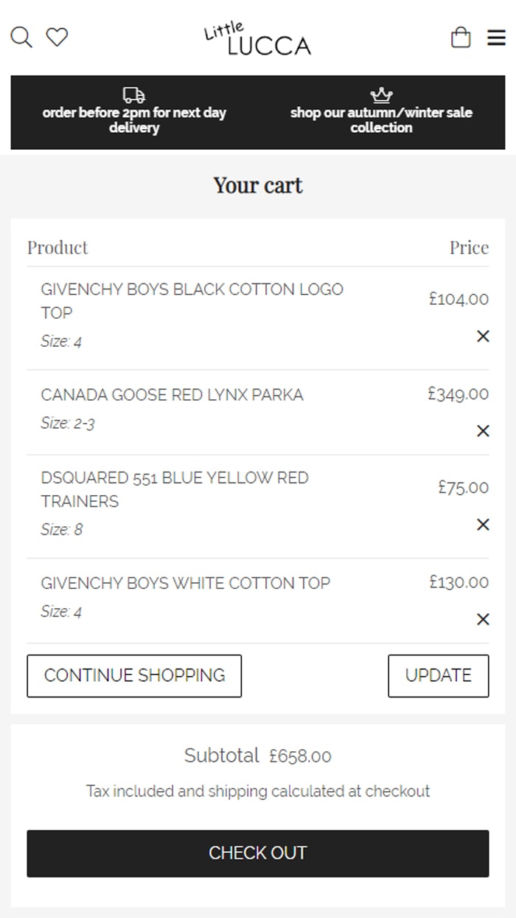Screen dimensions: 516x918
Task: Click the delivery truck icon
Action: 134,95
